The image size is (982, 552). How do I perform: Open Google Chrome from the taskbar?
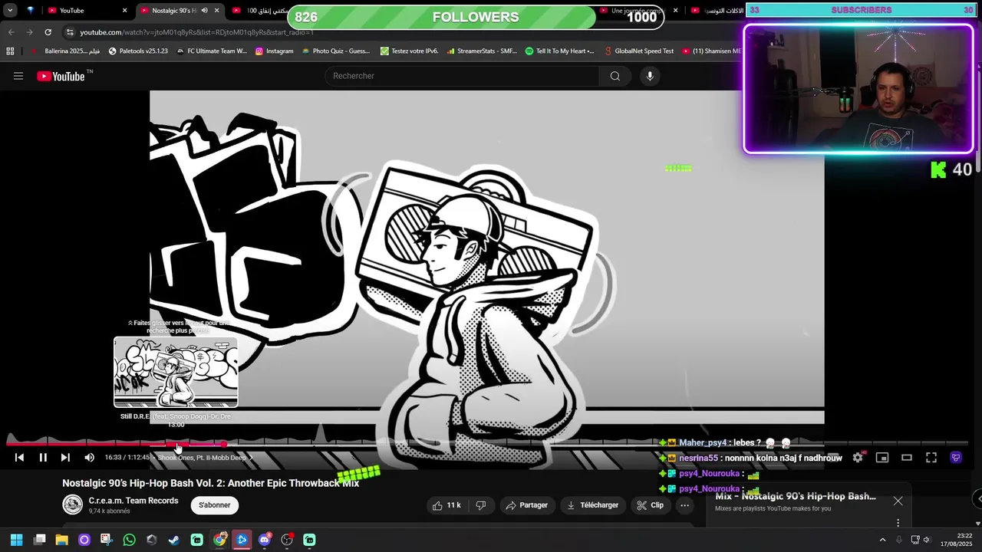(219, 540)
